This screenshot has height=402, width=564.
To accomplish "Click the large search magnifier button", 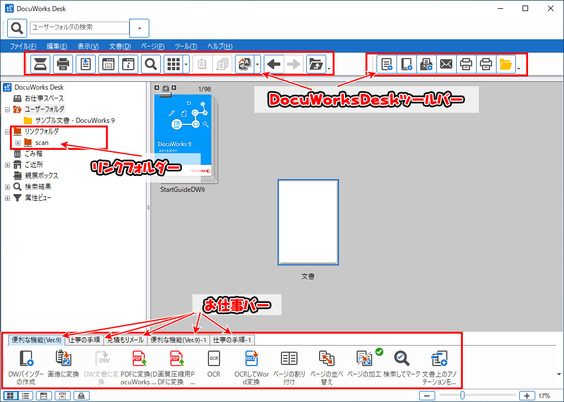I will coord(17,28).
